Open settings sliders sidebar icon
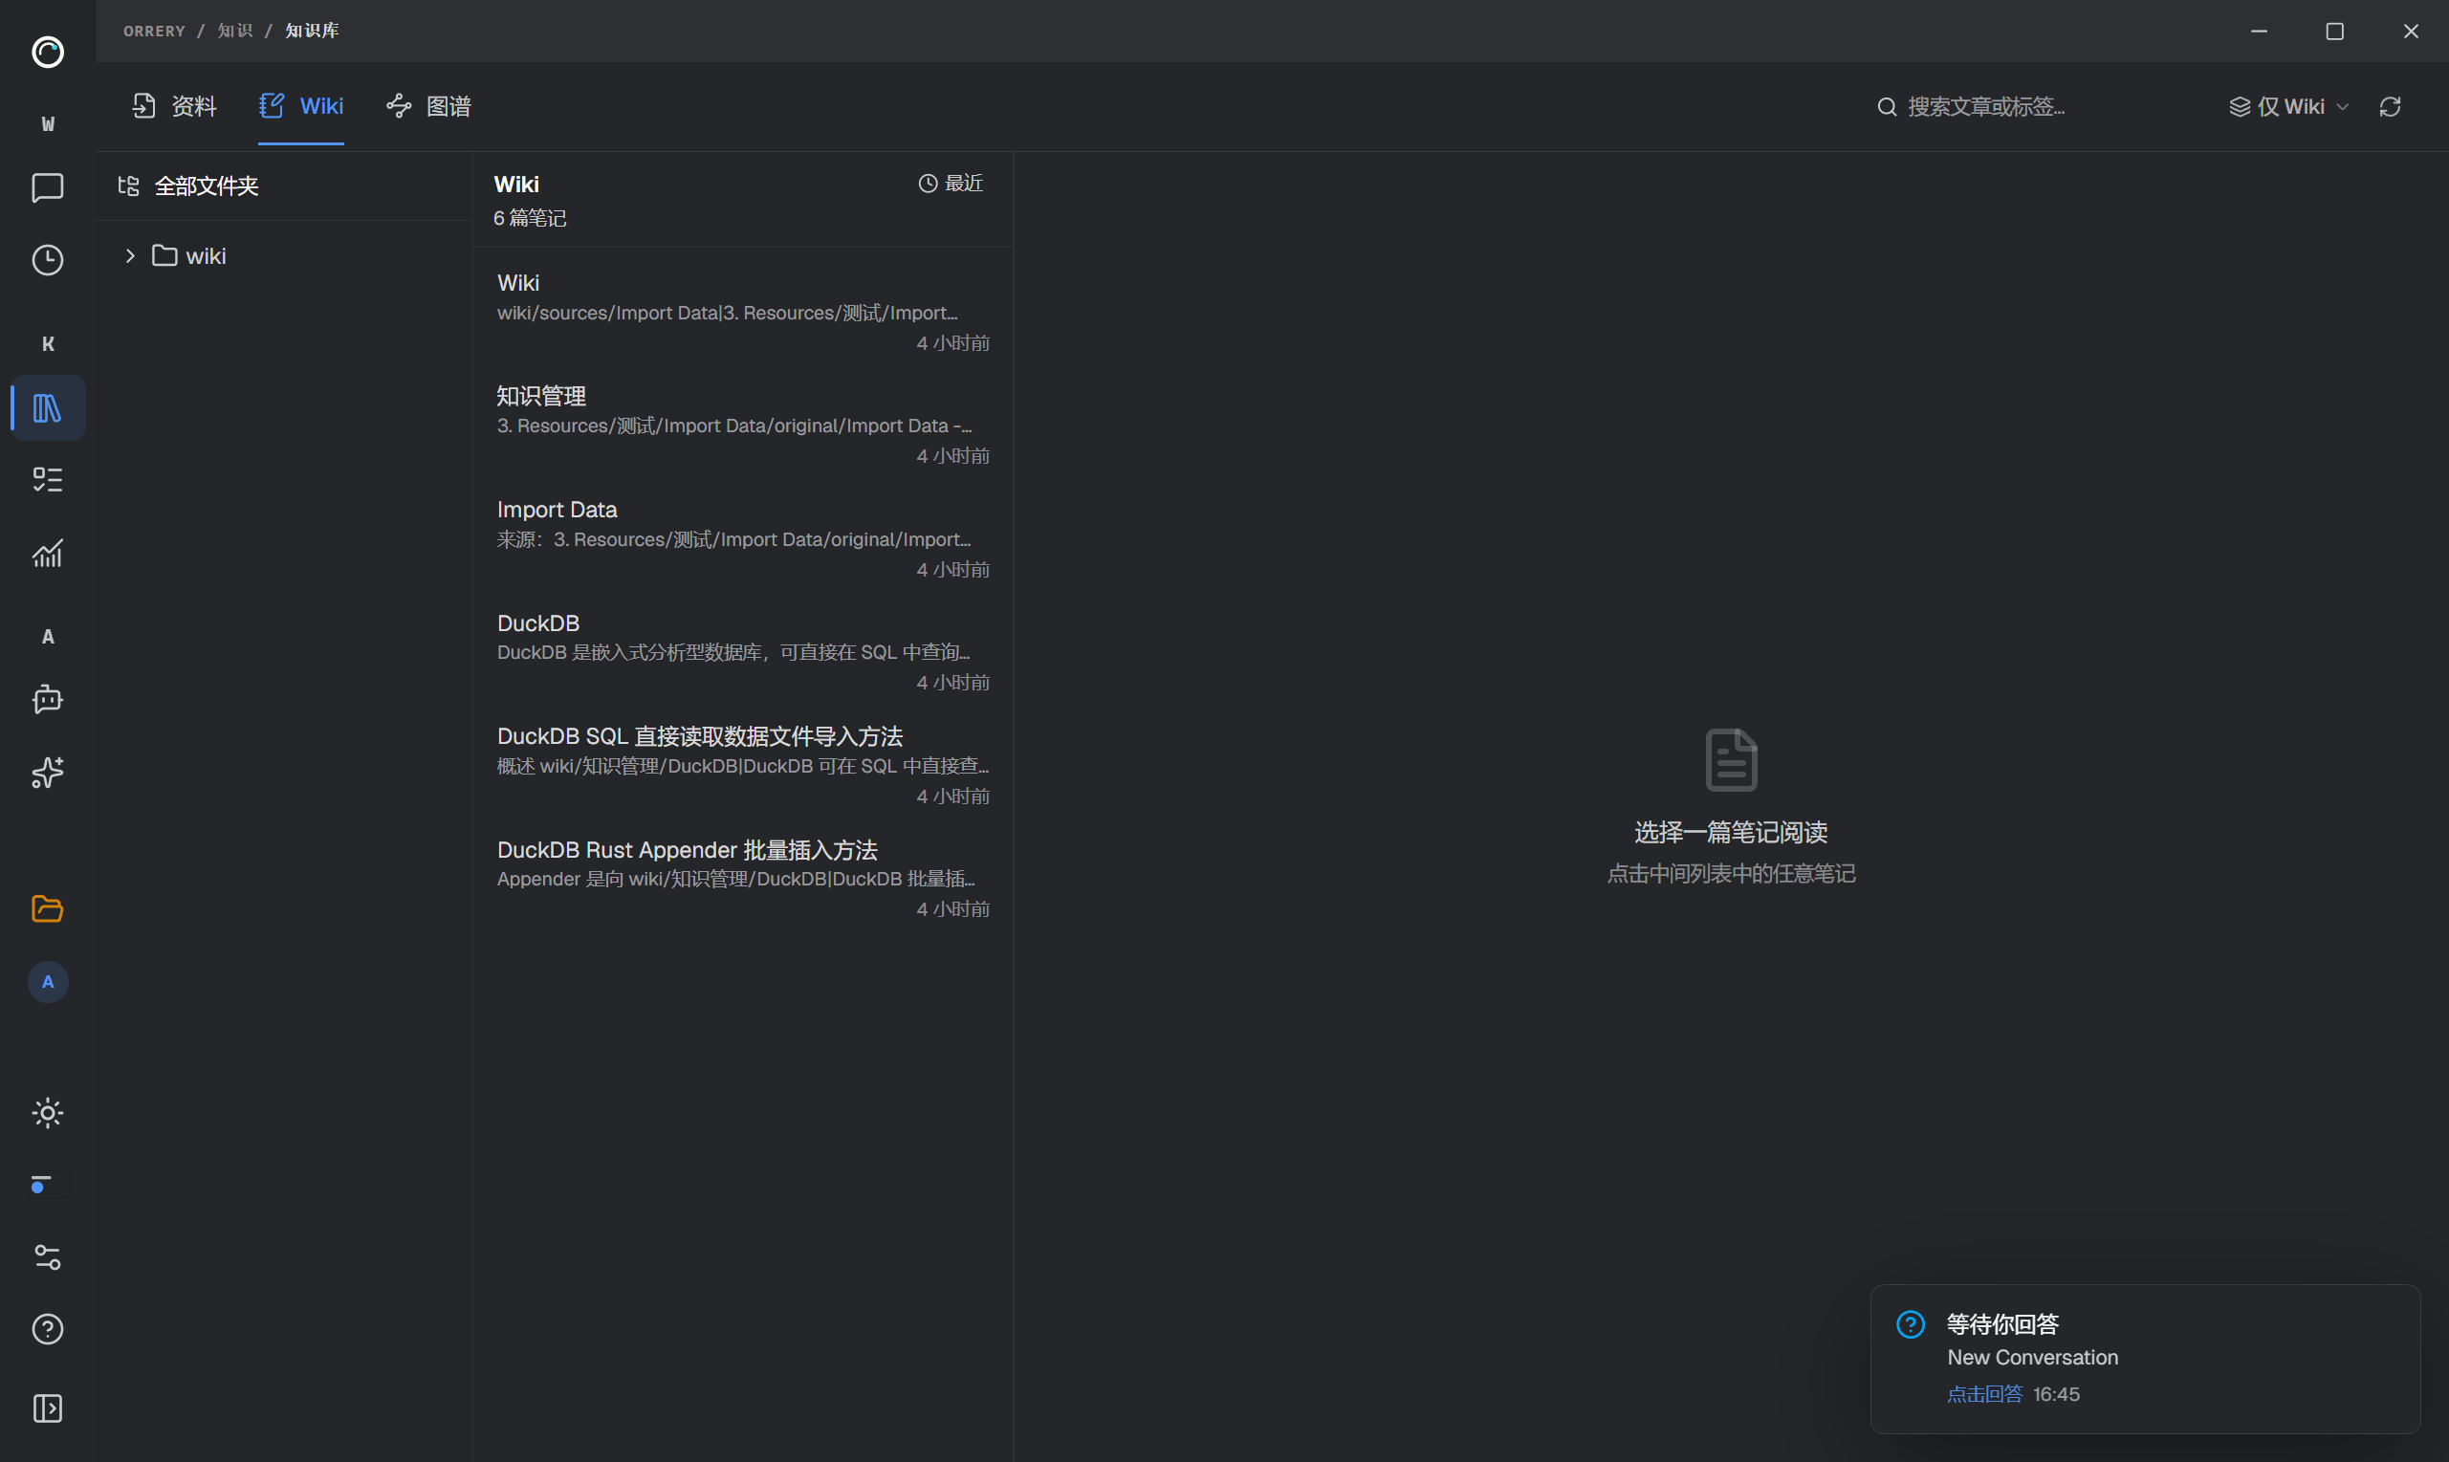The image size is (2449, 1462). (x=47, y=1257)
